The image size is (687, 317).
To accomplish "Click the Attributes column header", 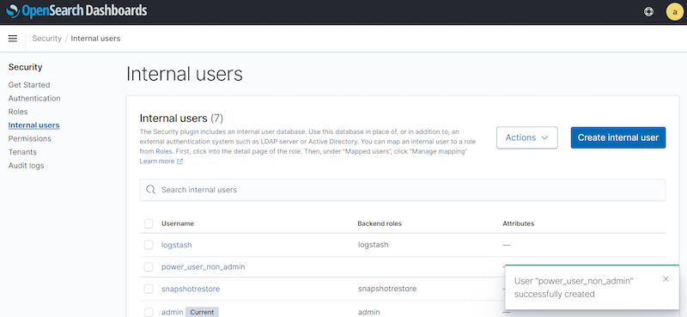I will coord(519,223).
